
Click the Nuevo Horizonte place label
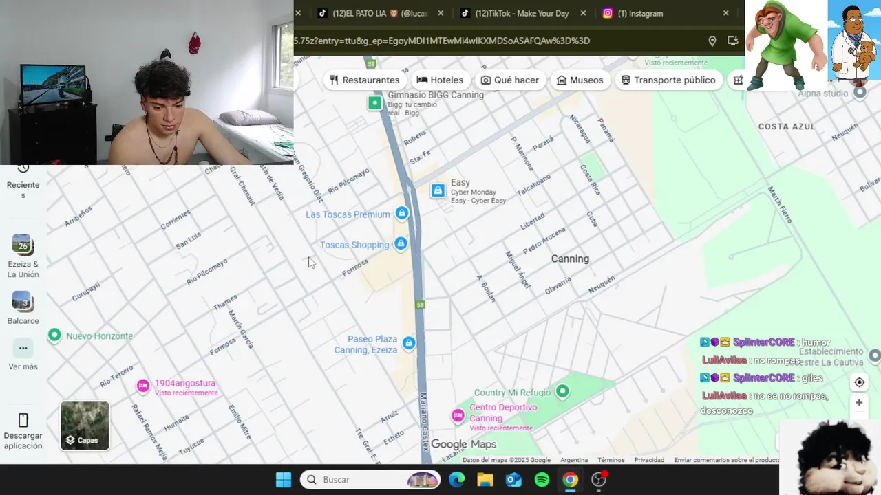pyautogui.click(x=99, y=336)
